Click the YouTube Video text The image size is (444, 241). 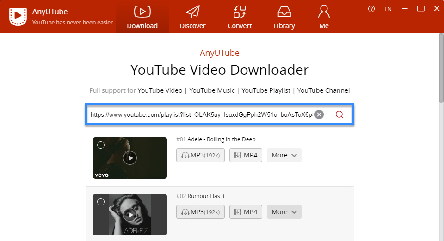(160, 90)
